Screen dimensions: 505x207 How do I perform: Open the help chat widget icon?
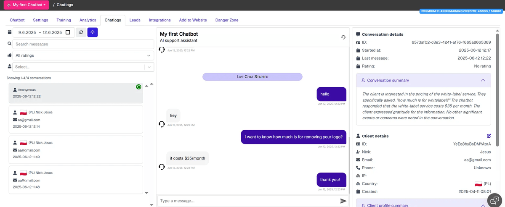(x=495, y=201)
